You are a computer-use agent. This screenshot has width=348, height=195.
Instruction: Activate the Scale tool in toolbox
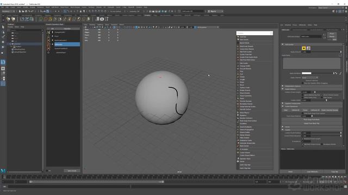(x=3, y=53)
